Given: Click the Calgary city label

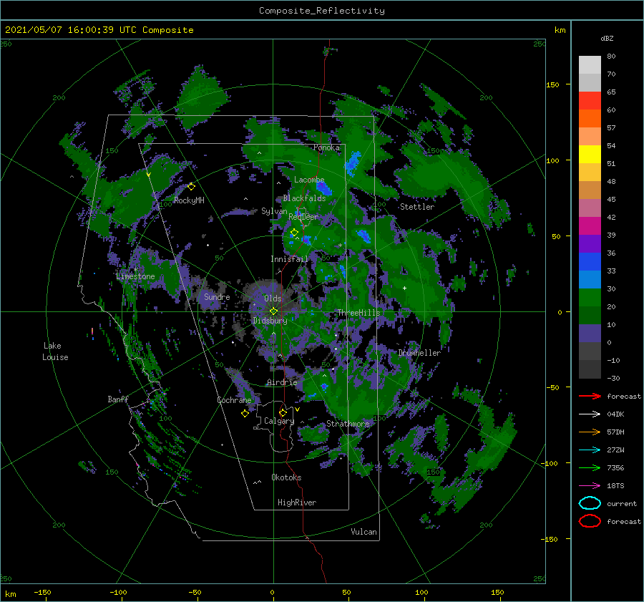Looking at the screenshot, I should [x=279, y=421].
